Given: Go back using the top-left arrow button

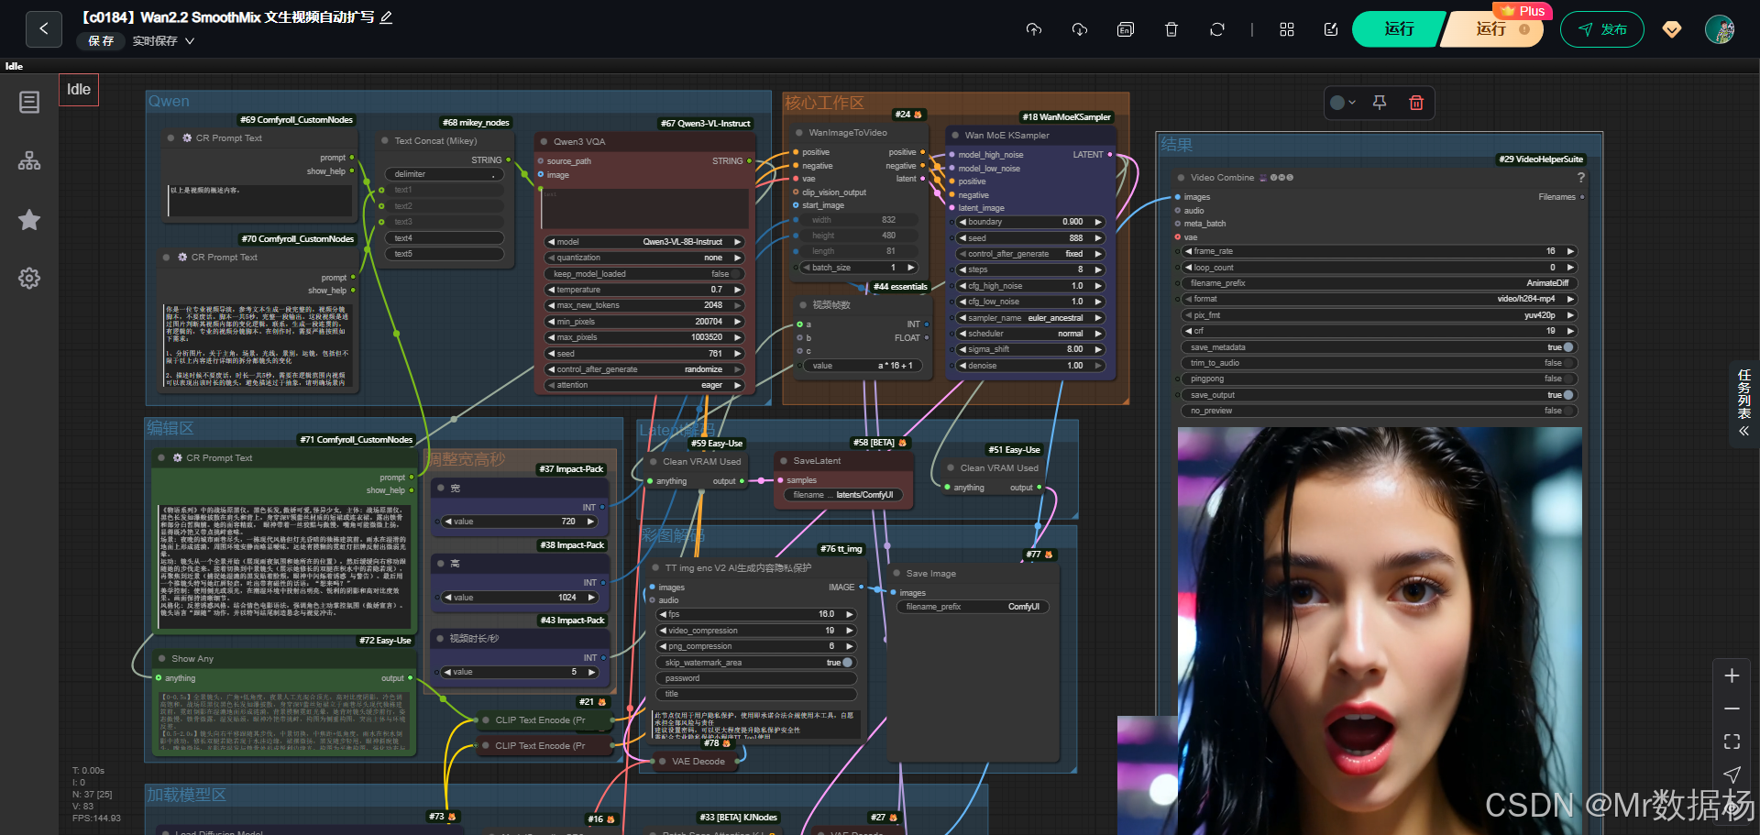Looking at the screenshot, I should (x=43, y=29).
